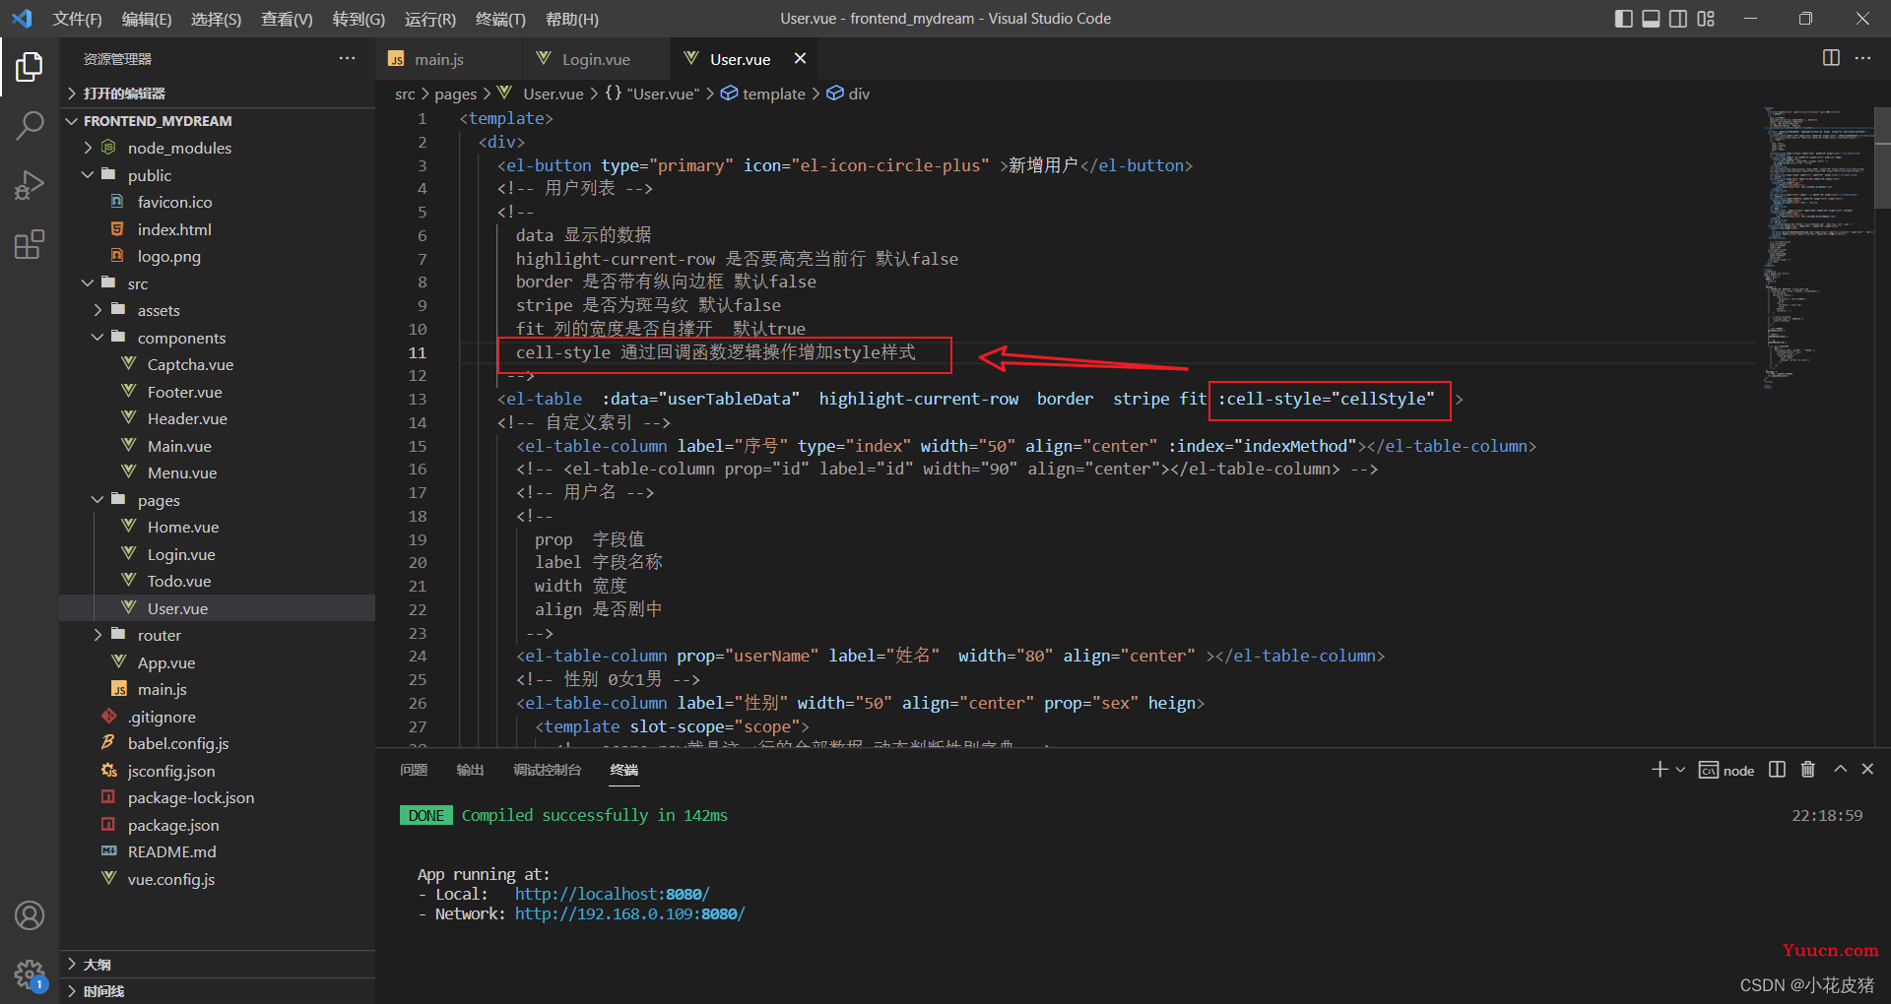1891x1004 pixels.
Task: Kill the terminal with trash icon
Action: (1807, 770)
